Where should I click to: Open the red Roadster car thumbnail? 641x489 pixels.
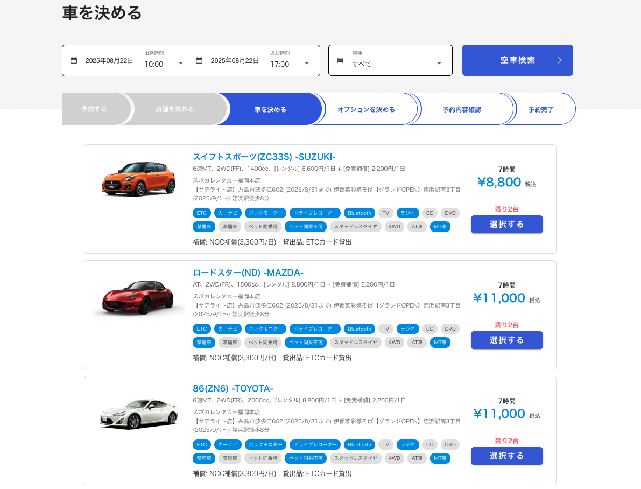(138, 297)
